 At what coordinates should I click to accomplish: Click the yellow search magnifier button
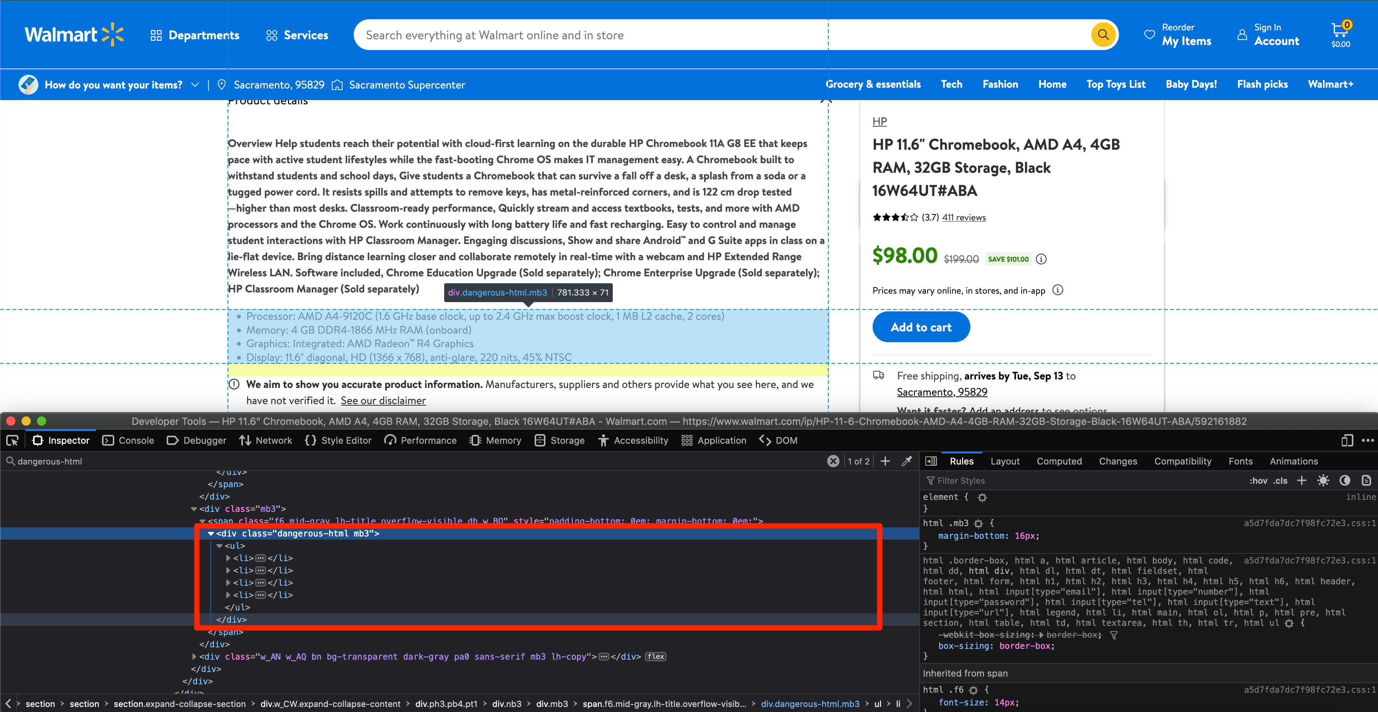(1103, 35)
